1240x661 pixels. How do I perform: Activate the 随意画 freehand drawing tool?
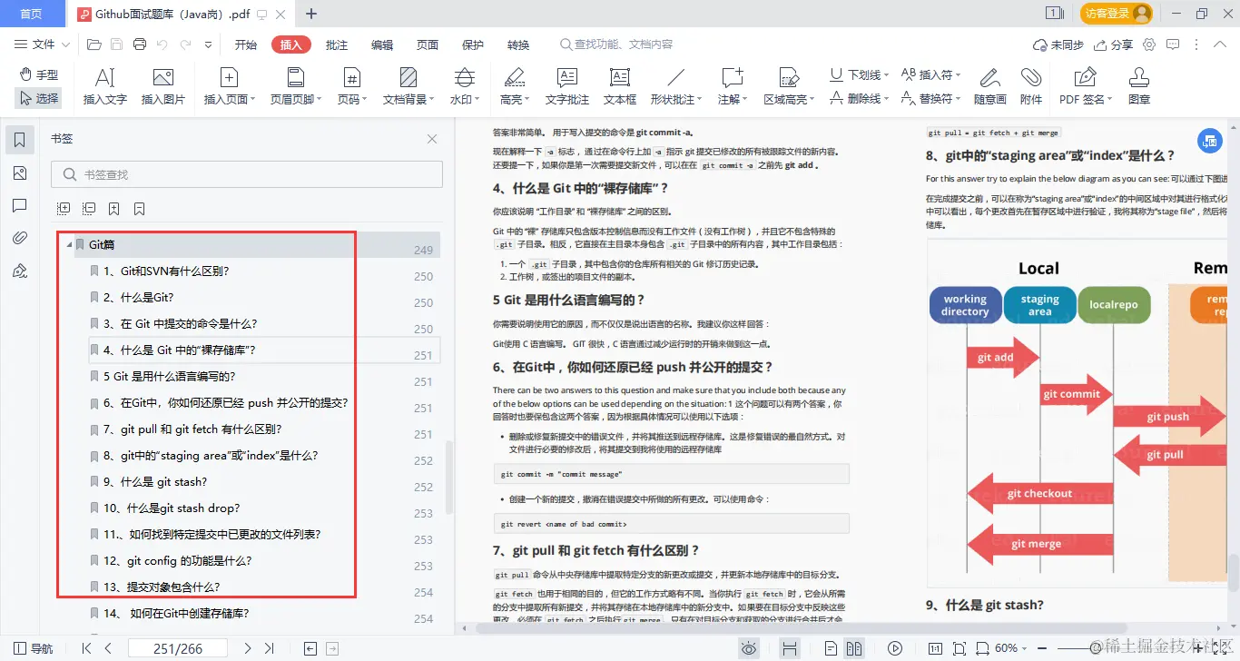coord(989,85)
